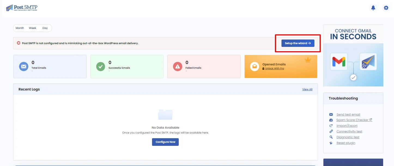
Task: Click the Total Emails count card
Action: [50, 67]
